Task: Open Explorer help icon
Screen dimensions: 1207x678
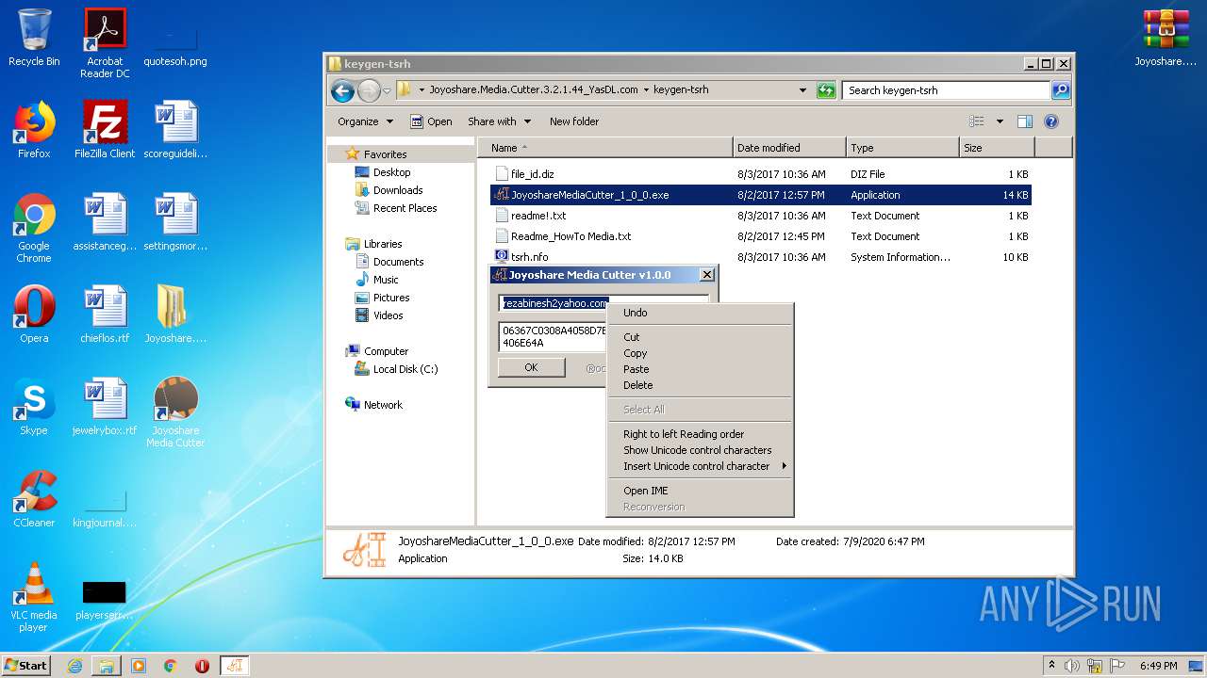Action: tap(1051, 121)
